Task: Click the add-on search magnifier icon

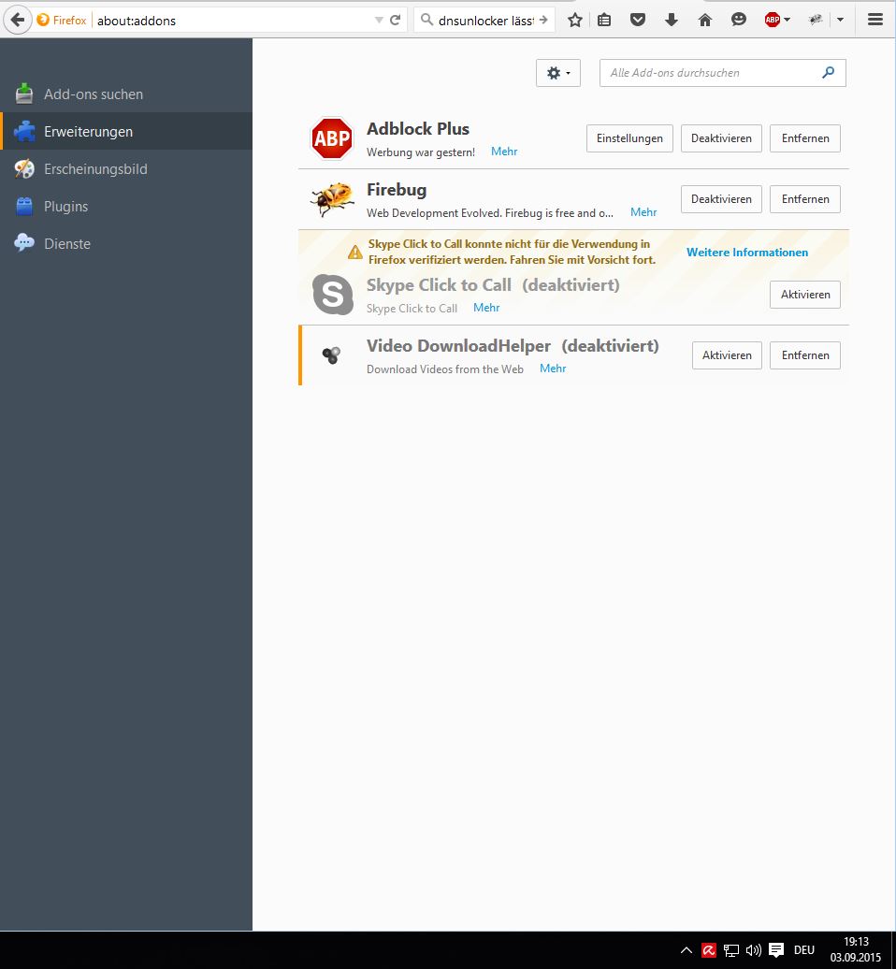Action: point(828,72)
